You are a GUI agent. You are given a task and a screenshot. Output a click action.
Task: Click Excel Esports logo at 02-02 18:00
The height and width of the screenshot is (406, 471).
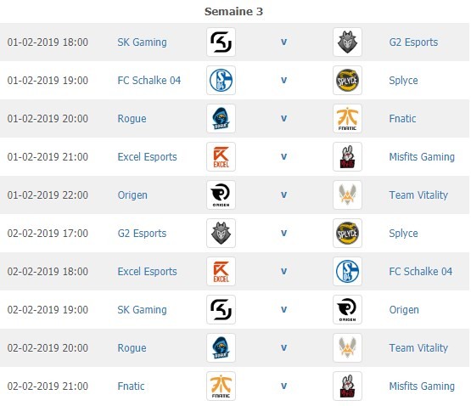pos(221,271)
